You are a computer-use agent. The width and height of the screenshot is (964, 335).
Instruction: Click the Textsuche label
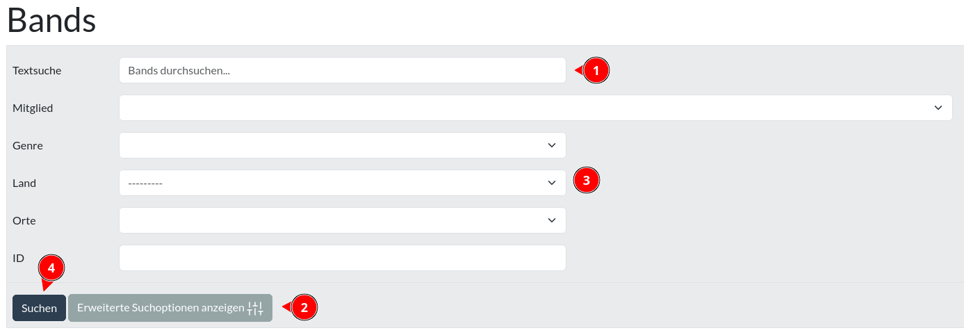coord(37,70)
